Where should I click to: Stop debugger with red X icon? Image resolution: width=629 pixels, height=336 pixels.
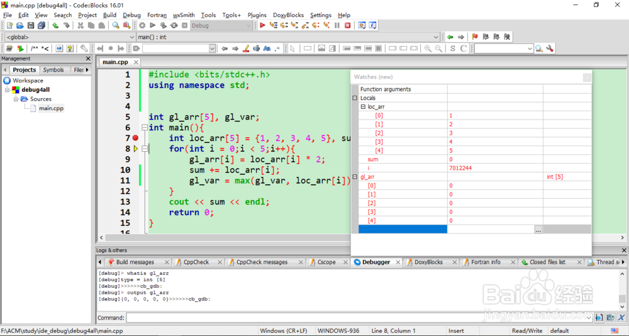coord(347,25)
